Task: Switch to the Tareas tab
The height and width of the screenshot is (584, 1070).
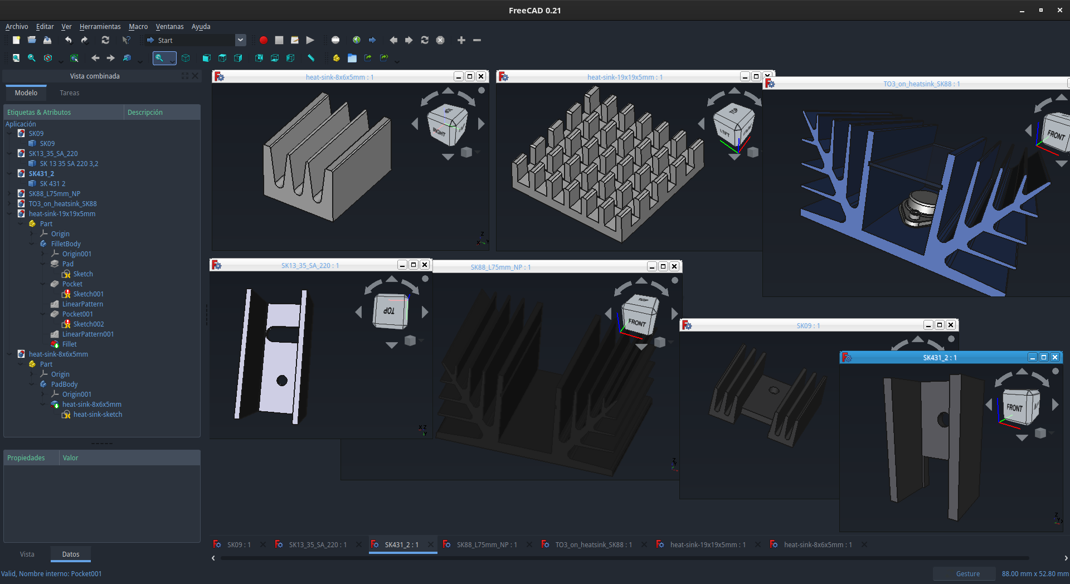Action: pos(70,93)
